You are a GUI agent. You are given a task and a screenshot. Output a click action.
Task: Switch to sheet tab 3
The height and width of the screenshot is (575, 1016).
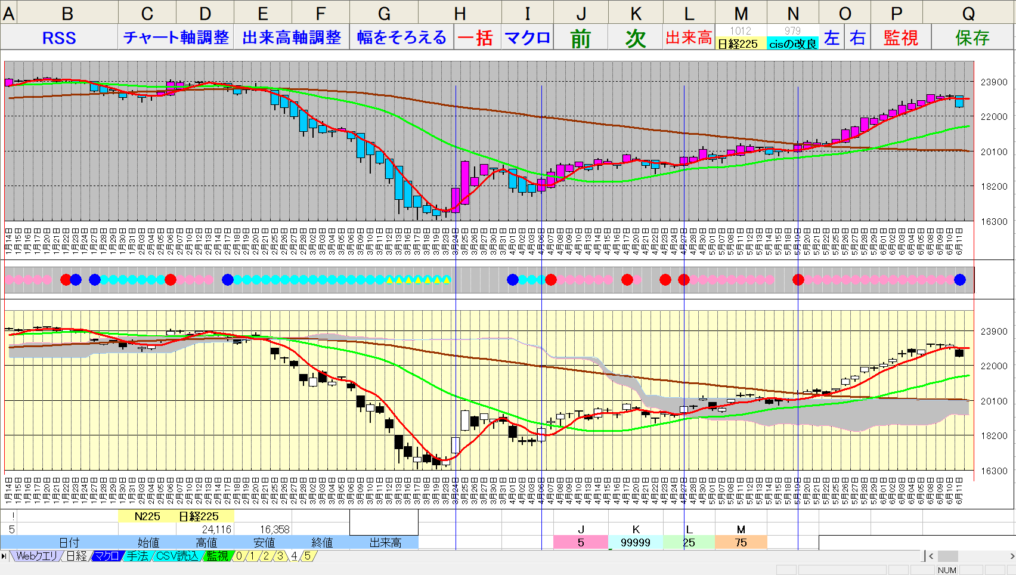pos(280,556)
